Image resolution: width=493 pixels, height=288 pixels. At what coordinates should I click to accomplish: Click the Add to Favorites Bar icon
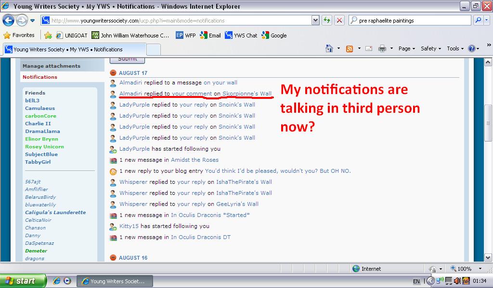pos(48,36)
